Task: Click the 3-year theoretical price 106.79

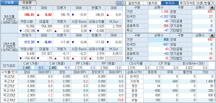Action: coord(65,15)
